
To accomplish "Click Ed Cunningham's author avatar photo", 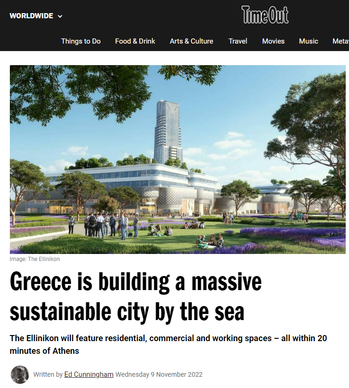I will coord(19,374).
